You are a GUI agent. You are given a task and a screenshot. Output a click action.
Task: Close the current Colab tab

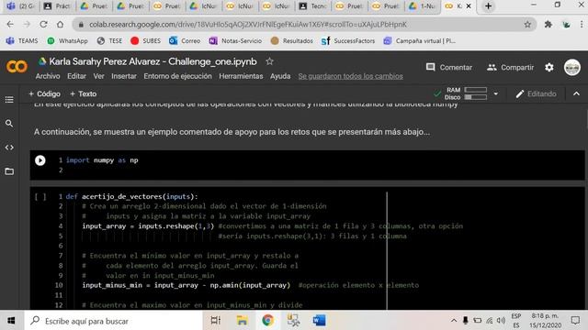(469, 6)
